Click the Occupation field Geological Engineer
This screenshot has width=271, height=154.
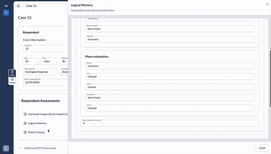(40, 72)
